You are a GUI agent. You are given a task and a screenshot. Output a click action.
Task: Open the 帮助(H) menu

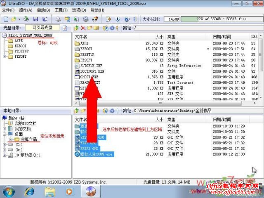click(97, 10)
